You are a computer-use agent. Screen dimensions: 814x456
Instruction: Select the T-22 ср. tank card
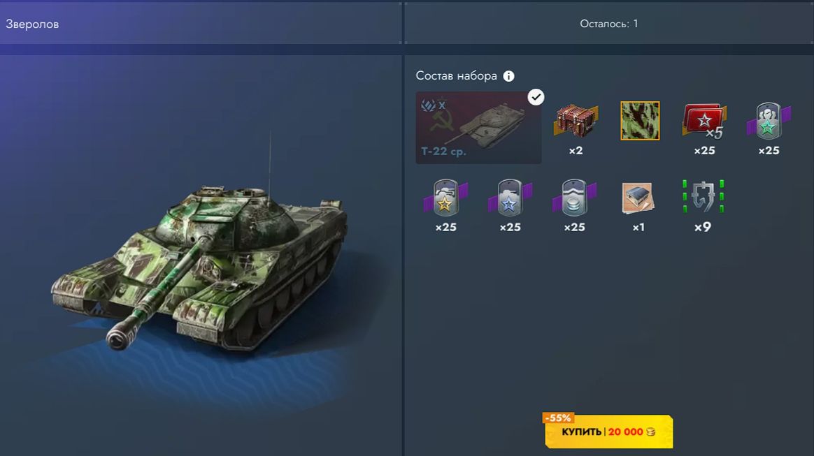[x=478, y=128]
